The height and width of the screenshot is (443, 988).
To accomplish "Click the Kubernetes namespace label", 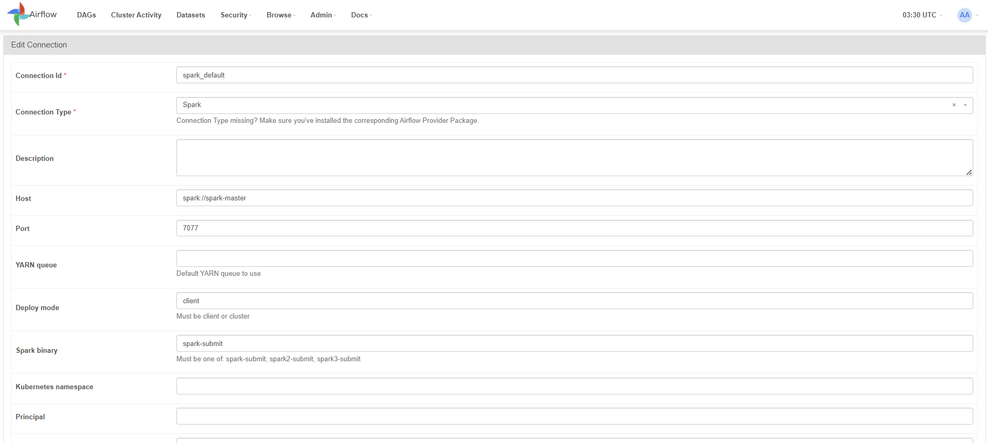I will tap(54, 387).
